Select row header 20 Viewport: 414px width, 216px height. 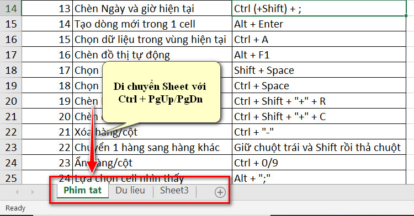[x=11, y=101]
